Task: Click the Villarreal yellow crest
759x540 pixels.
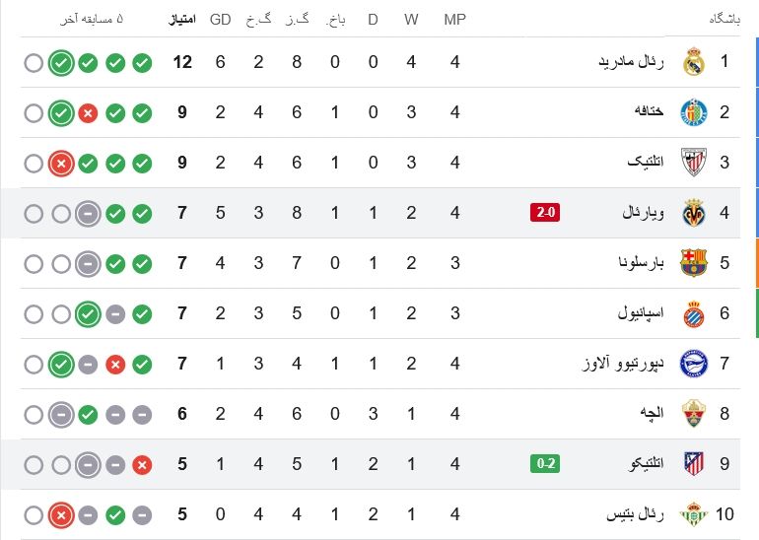Action: pyautogui.click(x=694, y=213)
